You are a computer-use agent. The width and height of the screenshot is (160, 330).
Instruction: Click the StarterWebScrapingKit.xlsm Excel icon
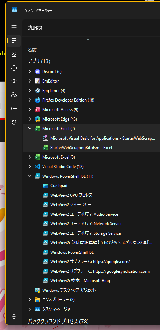[x=46, y=148]
